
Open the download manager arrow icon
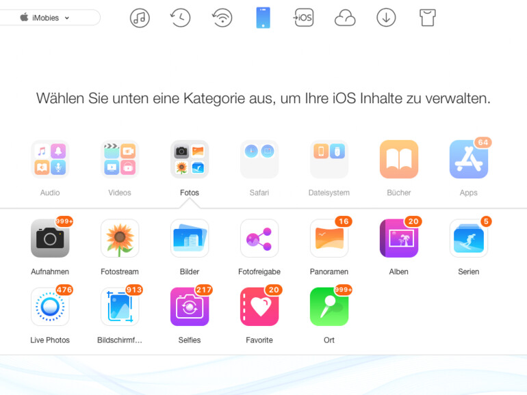(386, 18)
